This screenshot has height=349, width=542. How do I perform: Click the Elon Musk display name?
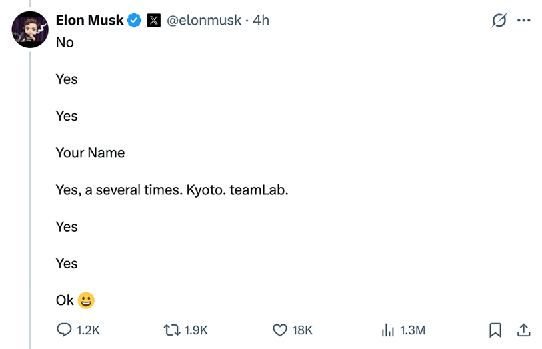tap(89, 21)
